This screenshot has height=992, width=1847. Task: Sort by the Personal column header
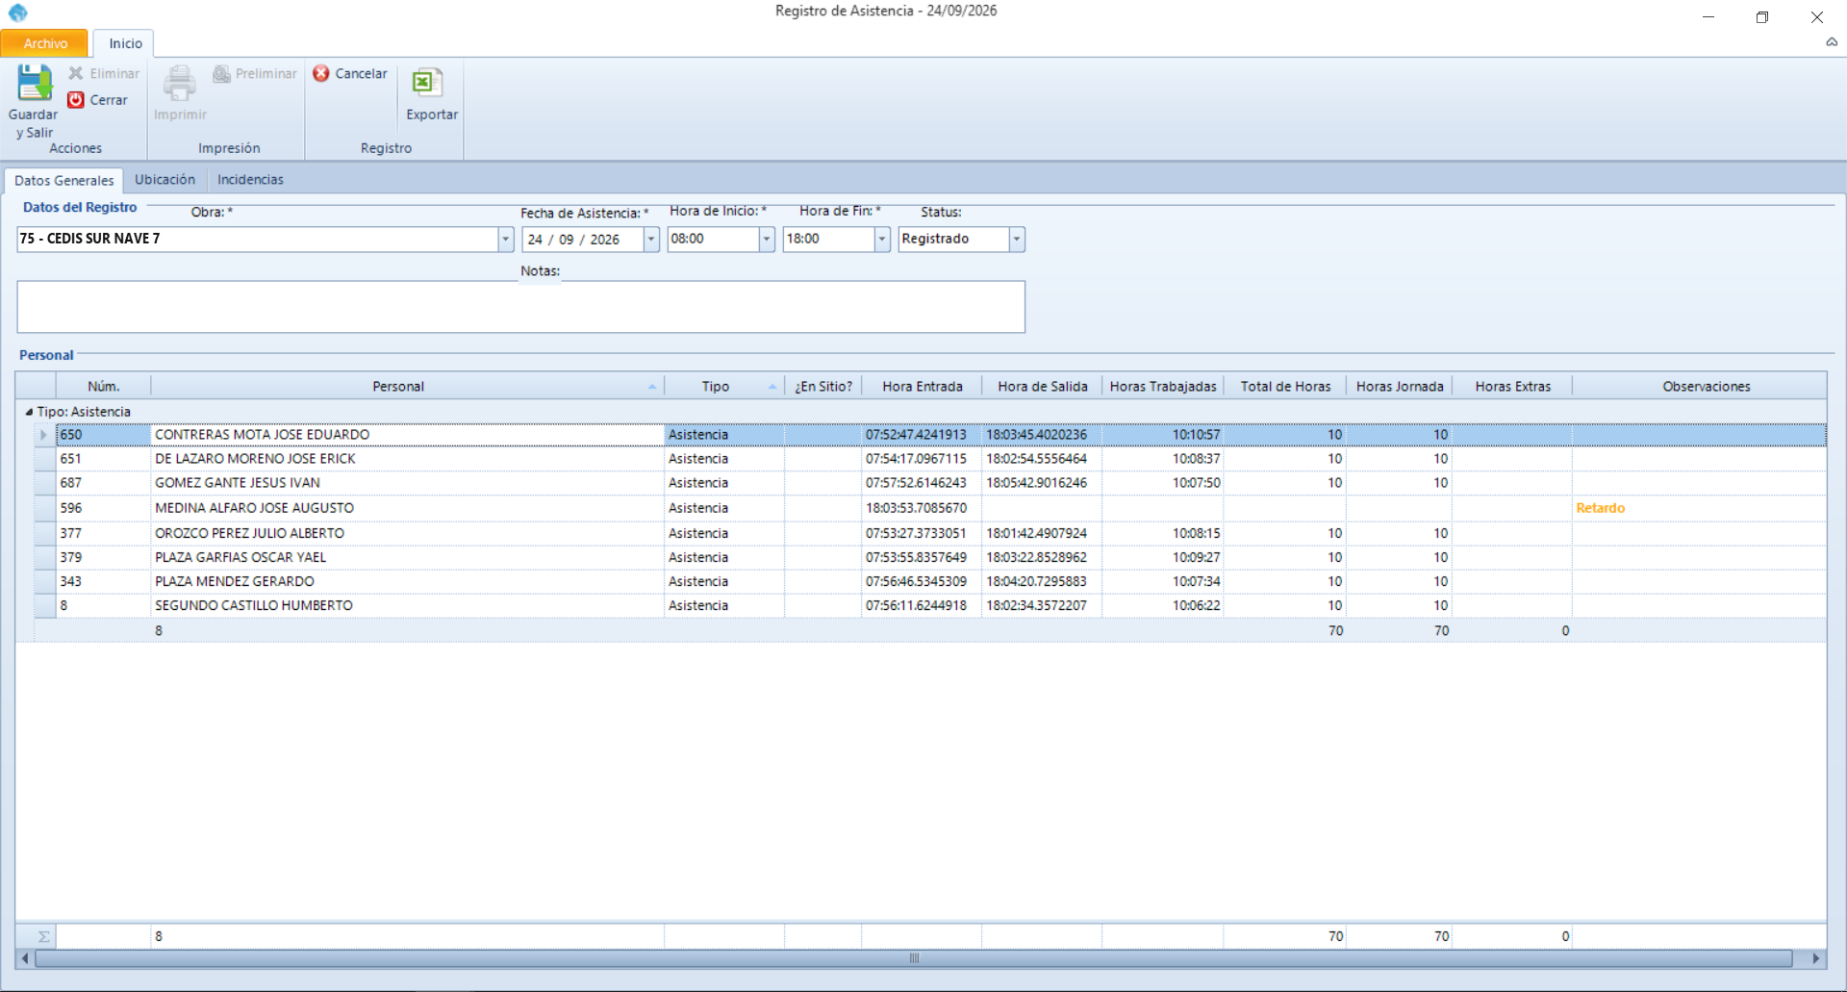click(x=407, y=386)
